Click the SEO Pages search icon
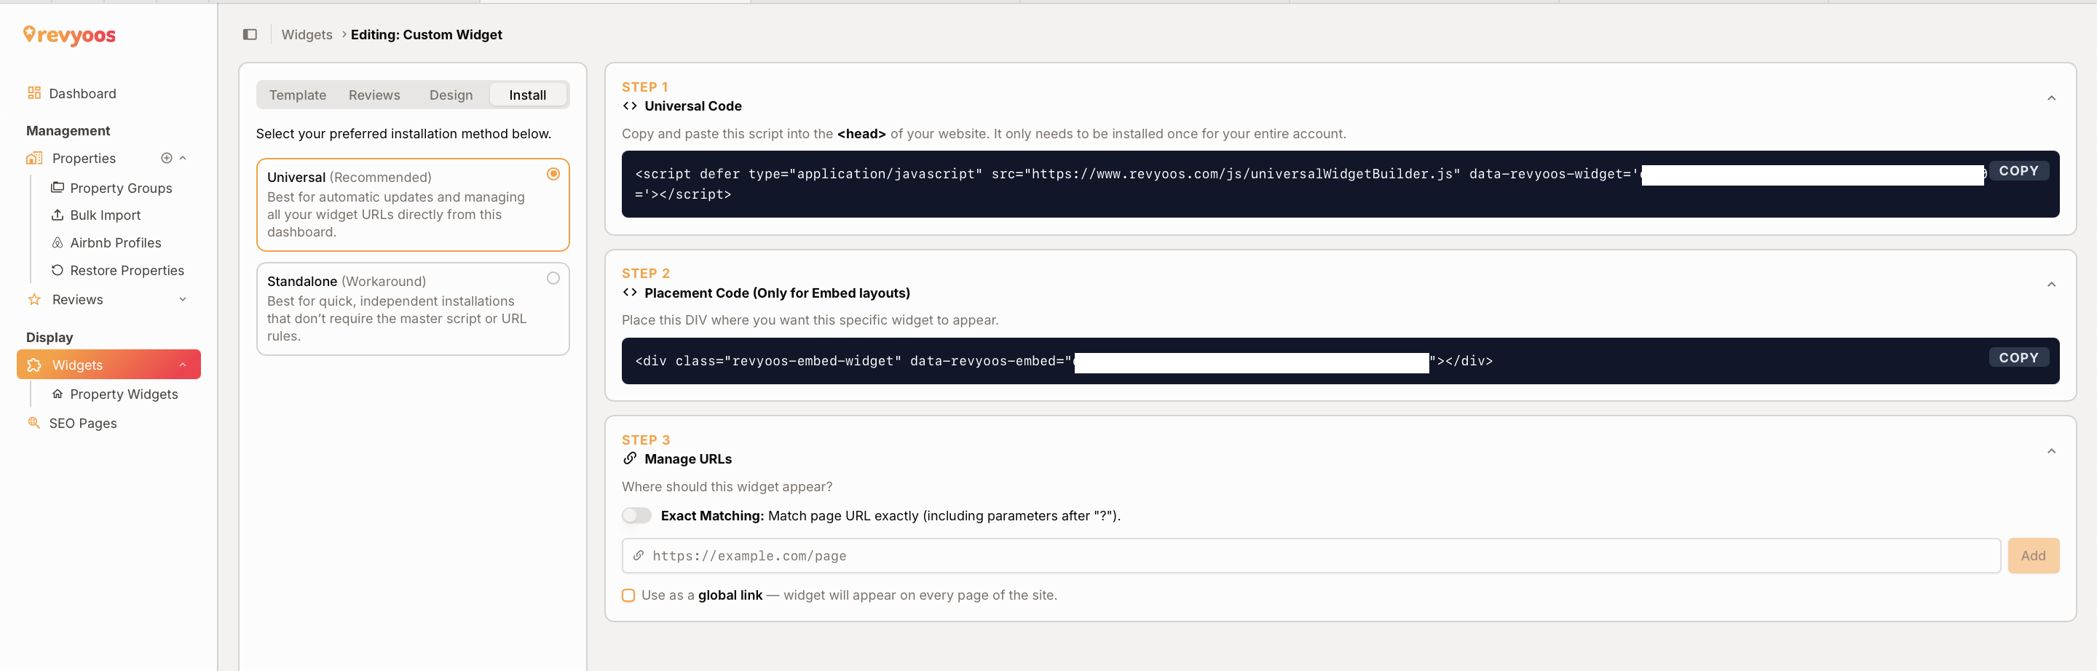This screenshot has width=2097, height=671. 34,422
